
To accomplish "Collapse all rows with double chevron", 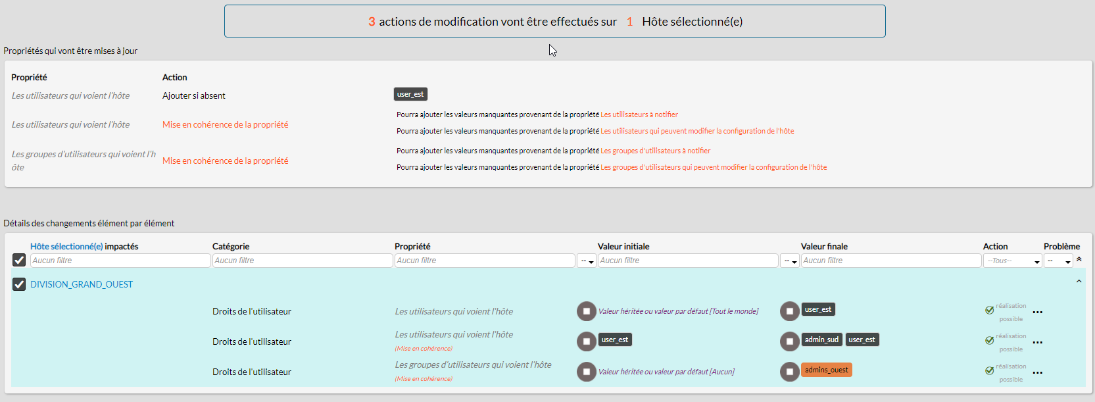I will pyautogui.click(x=1079, y=259).
